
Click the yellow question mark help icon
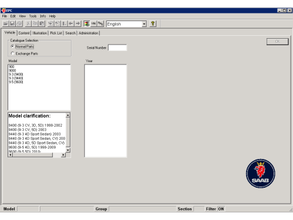pos(153,23)
